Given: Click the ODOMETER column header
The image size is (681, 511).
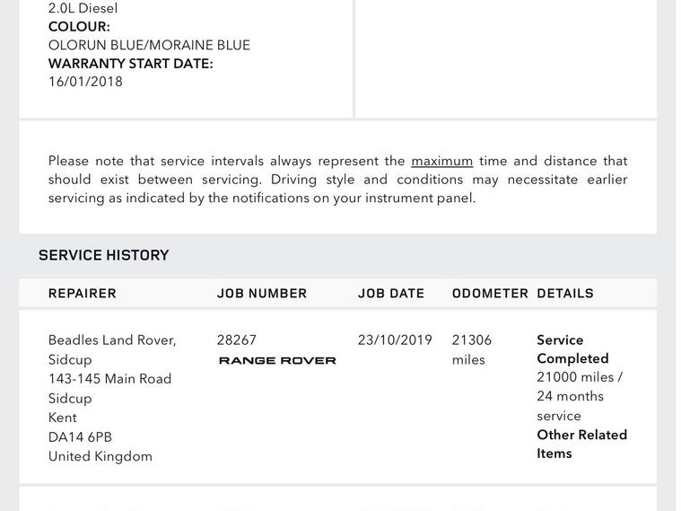Looking at the screenshot, I should pos(490,294).
